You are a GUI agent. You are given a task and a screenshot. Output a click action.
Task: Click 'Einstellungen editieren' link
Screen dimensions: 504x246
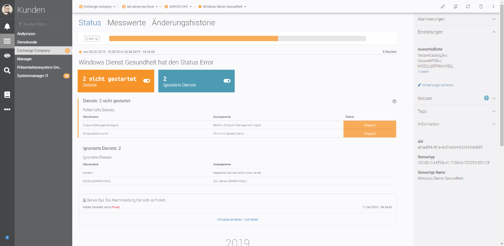tap(437, 85)
